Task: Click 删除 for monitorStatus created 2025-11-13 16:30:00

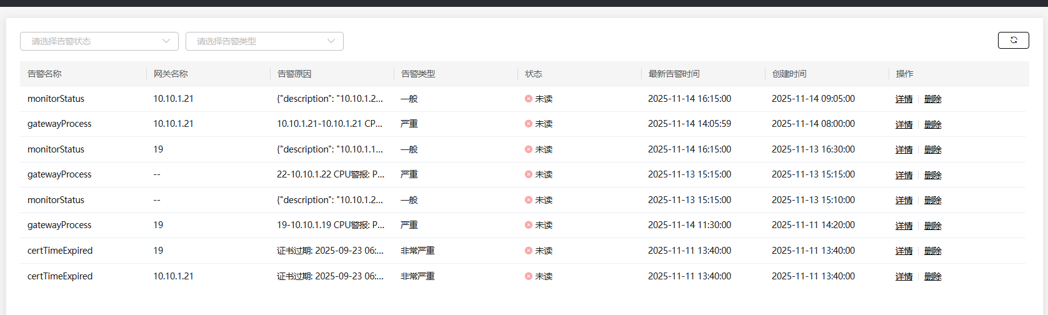Action: click(932, 149)
